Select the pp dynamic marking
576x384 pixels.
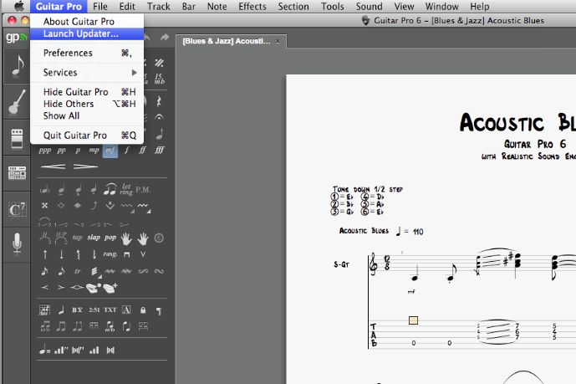(61, 151)
